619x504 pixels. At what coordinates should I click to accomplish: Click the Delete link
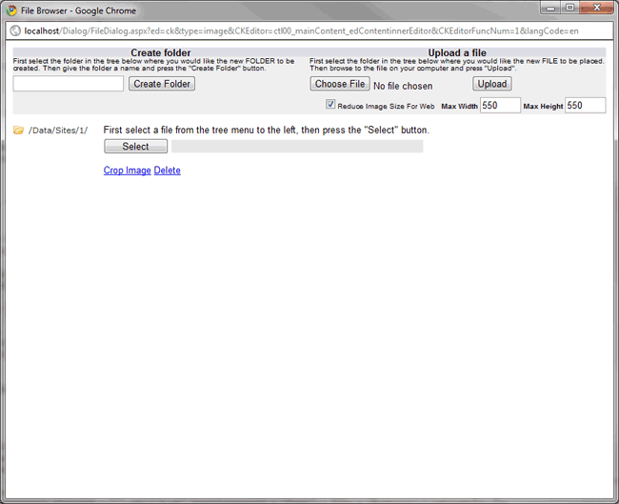[167, 171]
